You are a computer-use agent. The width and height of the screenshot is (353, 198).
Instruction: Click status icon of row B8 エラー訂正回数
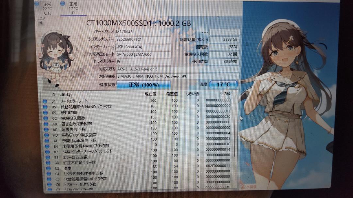[48, 157]
